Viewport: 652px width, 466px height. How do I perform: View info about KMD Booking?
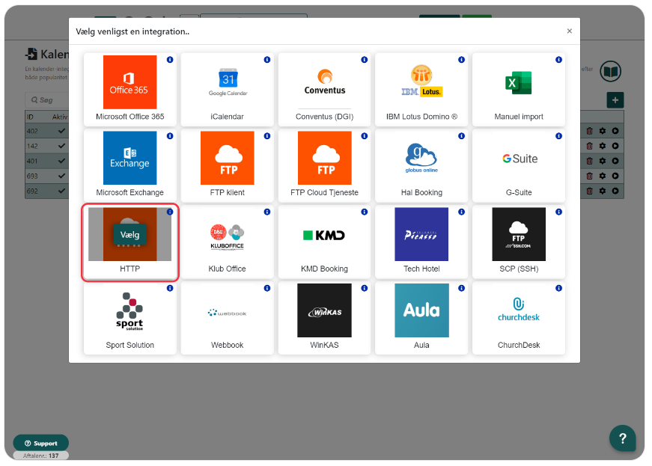[365, 212]
